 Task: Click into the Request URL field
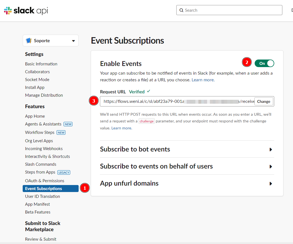pyautogui.click(x=176, y=101)
